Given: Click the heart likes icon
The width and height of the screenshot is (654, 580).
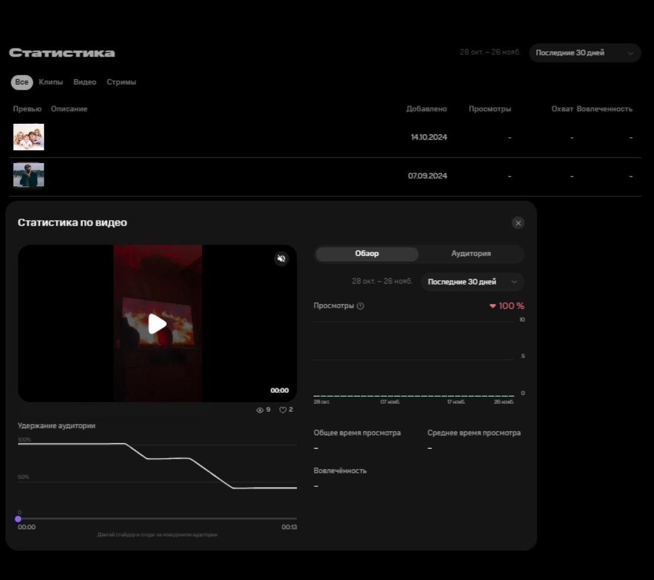Looking at the screenshot, I should pos(283,410).
